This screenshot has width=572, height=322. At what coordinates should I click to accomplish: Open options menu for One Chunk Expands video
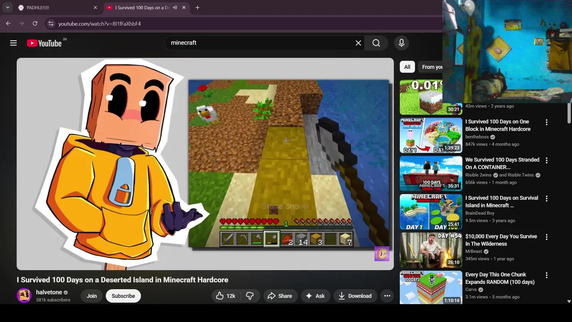546,275
